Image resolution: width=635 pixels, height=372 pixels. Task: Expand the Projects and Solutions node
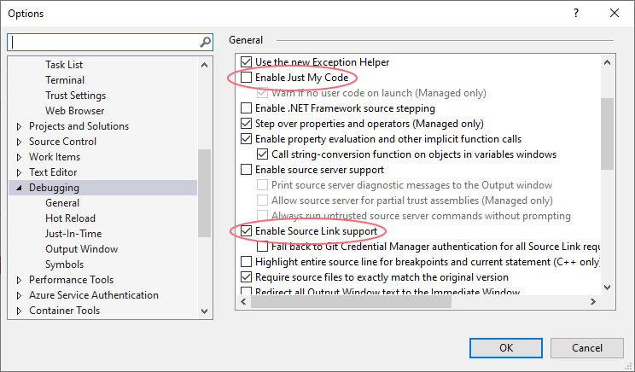click(x=20, y=126)
